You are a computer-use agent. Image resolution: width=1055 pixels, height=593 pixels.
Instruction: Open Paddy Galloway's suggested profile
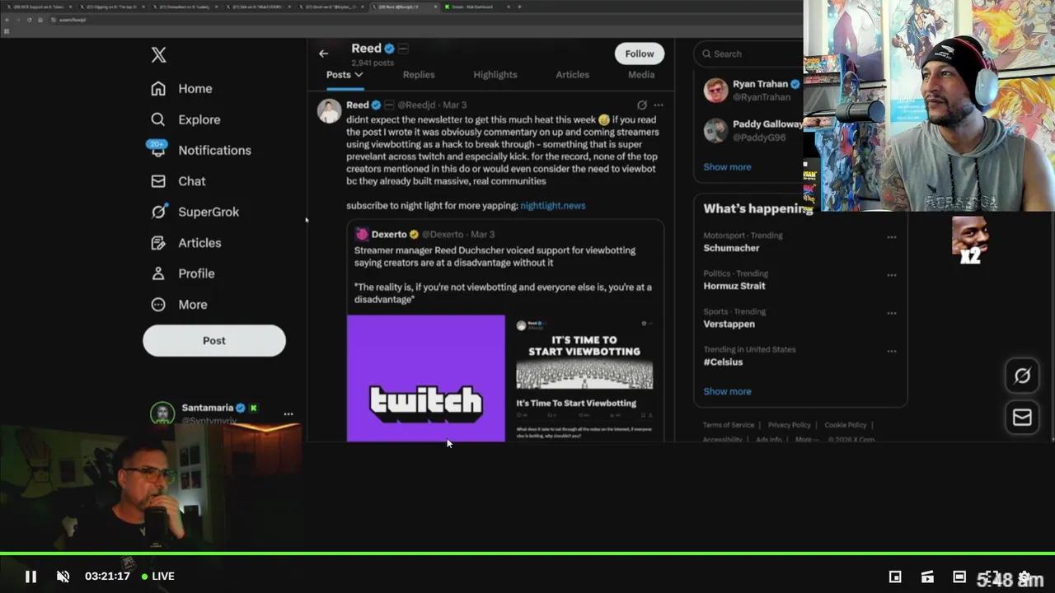753,130
